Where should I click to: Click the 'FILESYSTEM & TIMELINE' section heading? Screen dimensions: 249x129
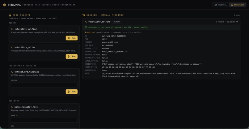point(22,66)
